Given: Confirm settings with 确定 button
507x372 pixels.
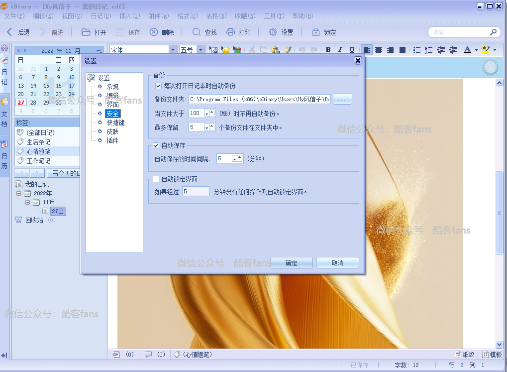Looking at the screenshot, I should coord(292,263).
